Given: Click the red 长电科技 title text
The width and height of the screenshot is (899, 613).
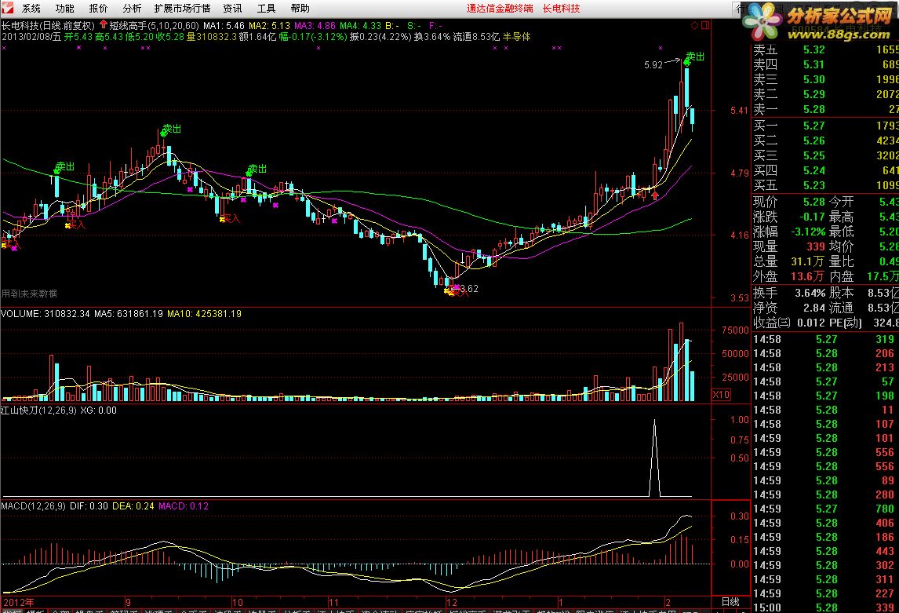Looking at the screenshot, I should [562, 9].
